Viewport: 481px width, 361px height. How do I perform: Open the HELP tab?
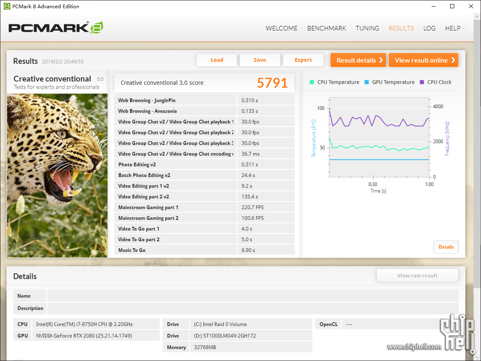453,28
